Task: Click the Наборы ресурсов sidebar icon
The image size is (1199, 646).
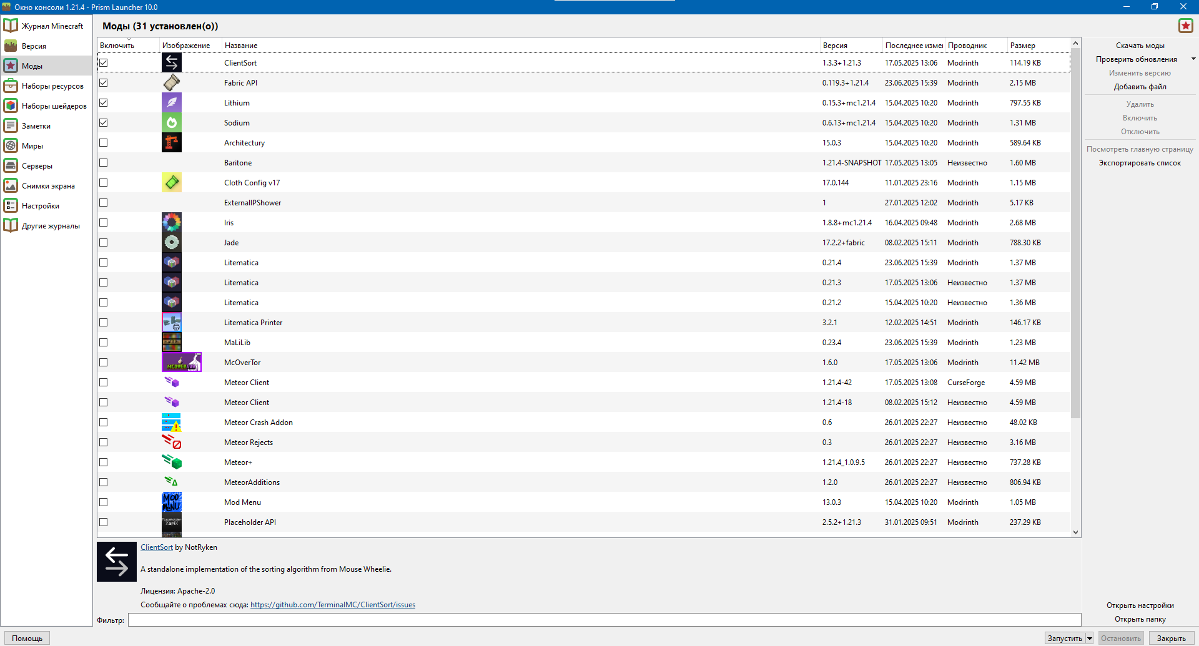Action: point(11,86)
